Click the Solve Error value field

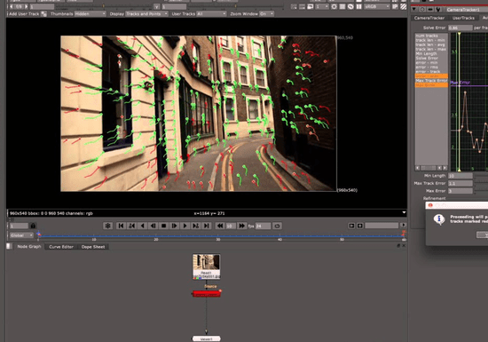click(460, 28)
